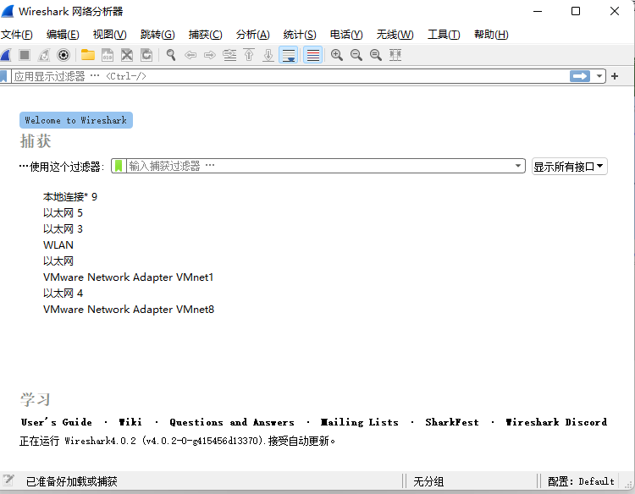This screenshot has width=635, height=494.
Task: Open the 工具(T) menu
Action: pyautogui.click(x=444, y=35)
